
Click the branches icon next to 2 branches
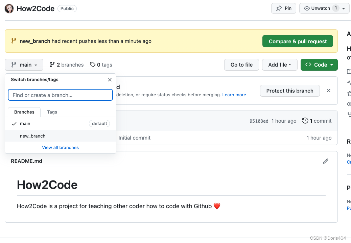pyautogui.click(x=52, y=65)
